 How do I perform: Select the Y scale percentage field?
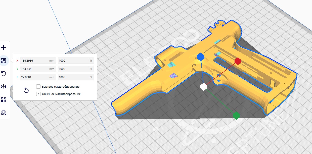73,69
